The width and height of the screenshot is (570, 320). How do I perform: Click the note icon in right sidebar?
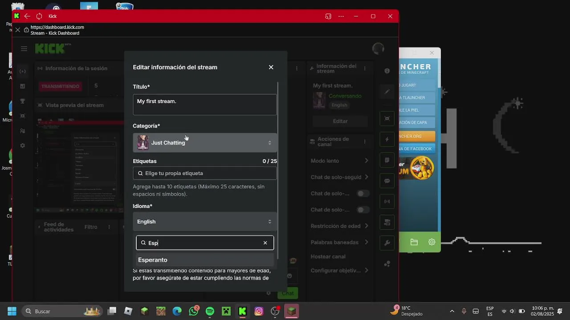pos(387,160)
